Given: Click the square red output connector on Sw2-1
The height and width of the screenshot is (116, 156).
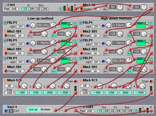Looking at the screenshot, I should coord(76,110).
